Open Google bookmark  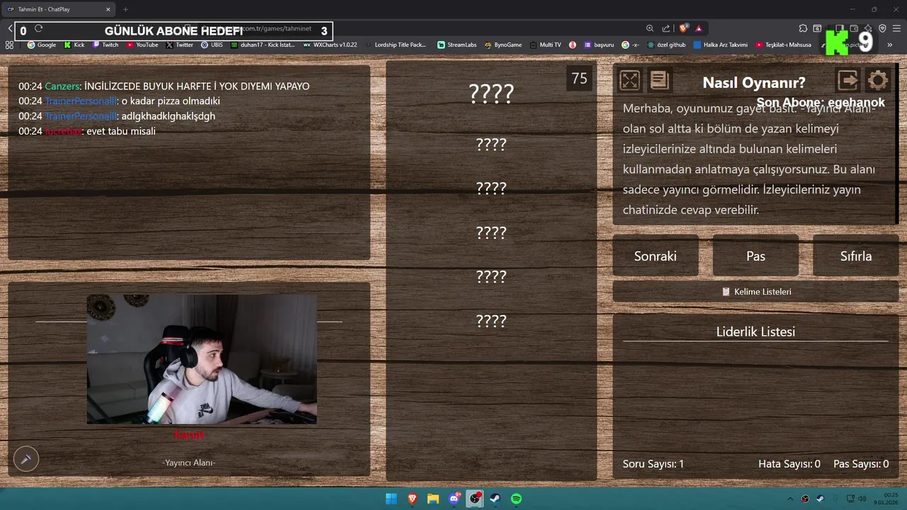tap(41, 45)
